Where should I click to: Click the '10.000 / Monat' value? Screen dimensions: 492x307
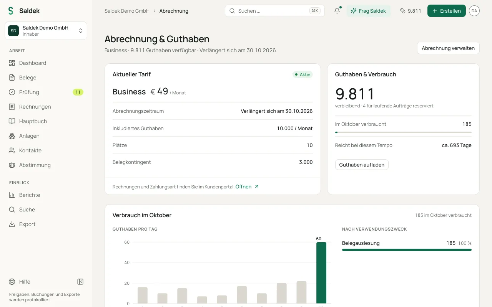click(295, 128)
